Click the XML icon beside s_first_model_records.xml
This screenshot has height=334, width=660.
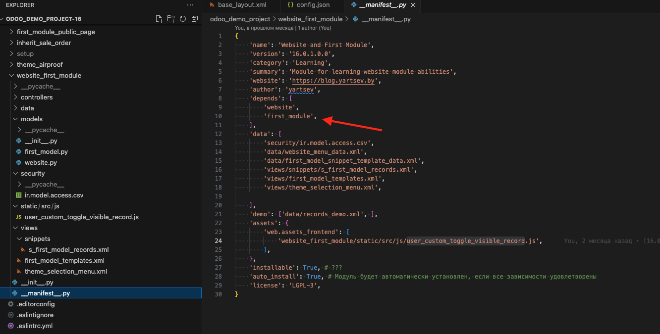click(23, 250)
